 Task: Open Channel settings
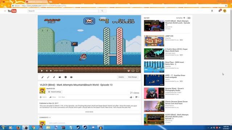[x=54, y=92]
